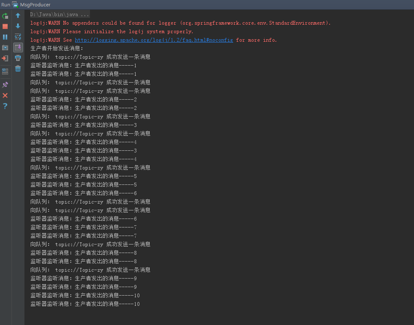Pause the program output
414x325 pixels.
coord(5,37)
